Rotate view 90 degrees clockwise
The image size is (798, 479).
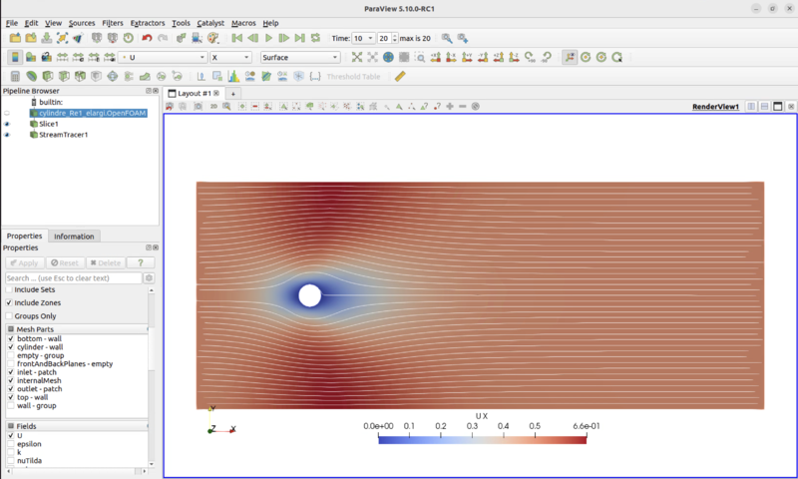(530, 57)
